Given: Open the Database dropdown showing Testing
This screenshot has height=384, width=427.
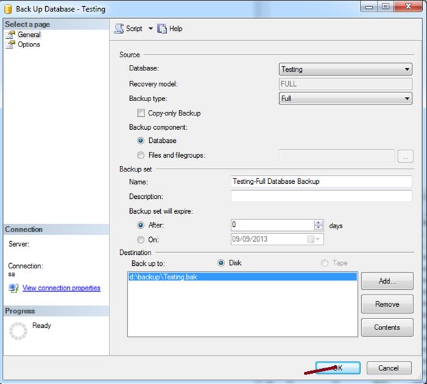Looking at the screenshot, I should [x=346, y=69].
